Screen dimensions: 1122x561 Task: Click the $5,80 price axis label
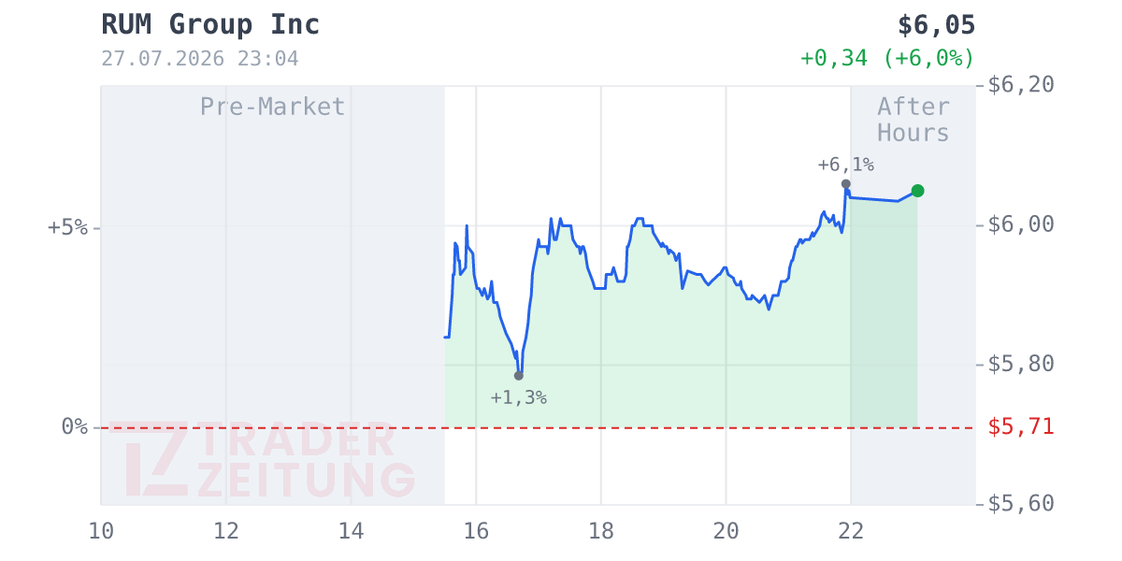pyautogui.click(x=1021, y=364)
